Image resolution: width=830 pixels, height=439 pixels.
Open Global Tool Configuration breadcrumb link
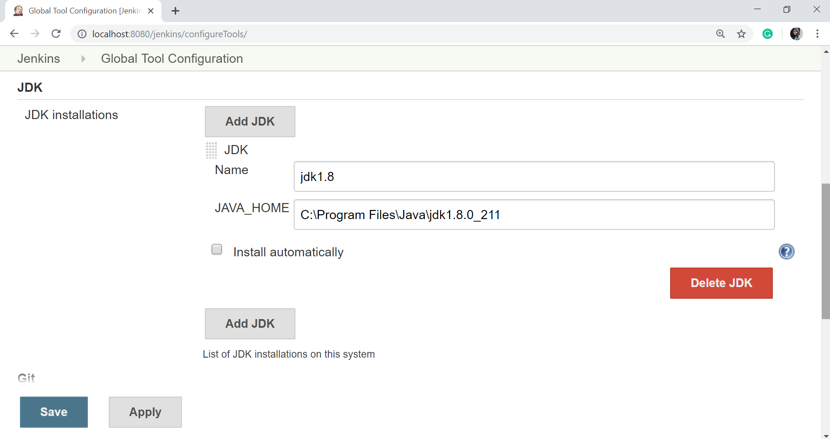[172, 58]
